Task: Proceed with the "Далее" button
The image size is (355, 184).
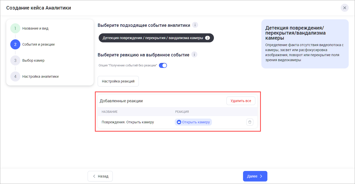Action: [255, 176]
